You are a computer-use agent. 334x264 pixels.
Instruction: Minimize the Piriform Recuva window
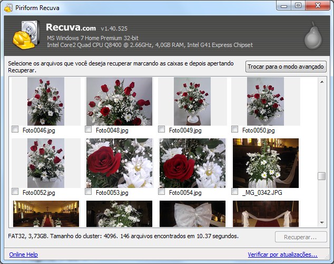pyautogui.click(x=284, y=6)
